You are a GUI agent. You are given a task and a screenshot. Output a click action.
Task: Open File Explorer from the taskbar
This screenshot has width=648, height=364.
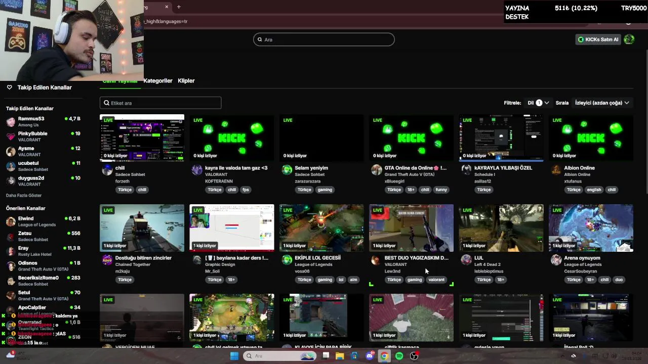coord(340,356)
